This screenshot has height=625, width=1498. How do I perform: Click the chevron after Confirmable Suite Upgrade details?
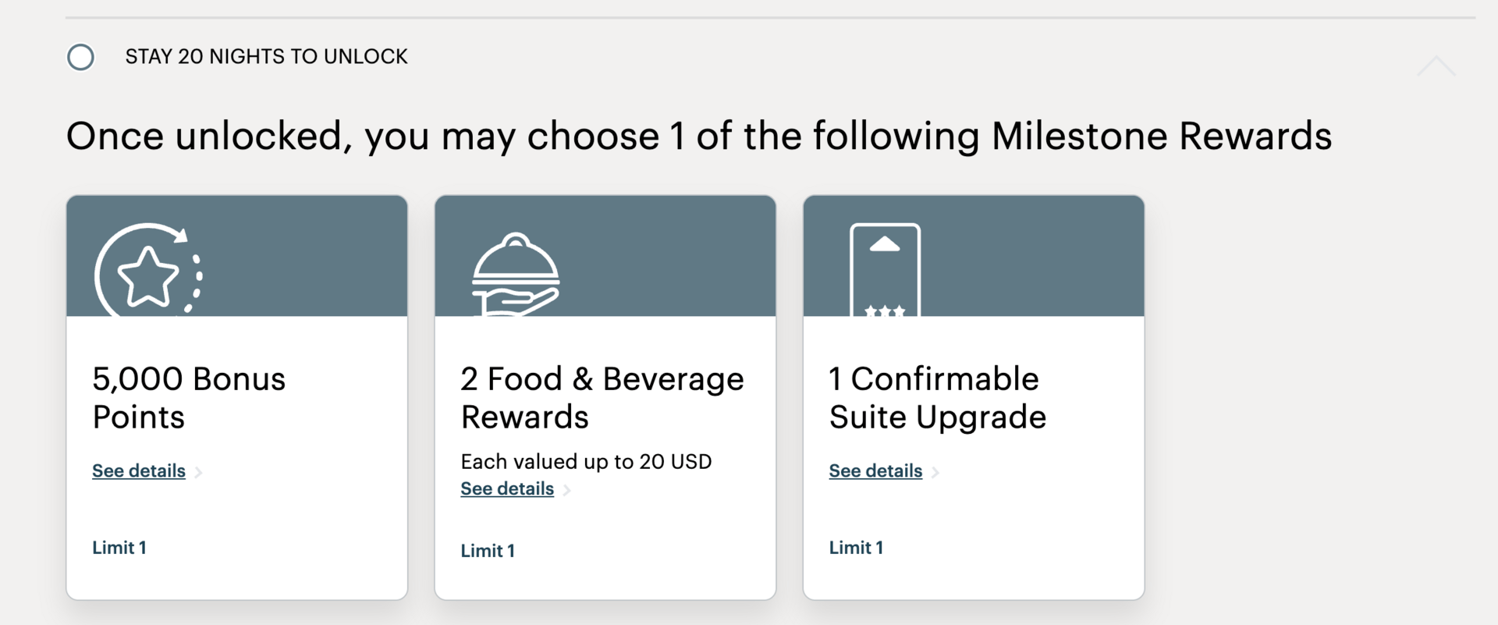click(x=936, y=472)
